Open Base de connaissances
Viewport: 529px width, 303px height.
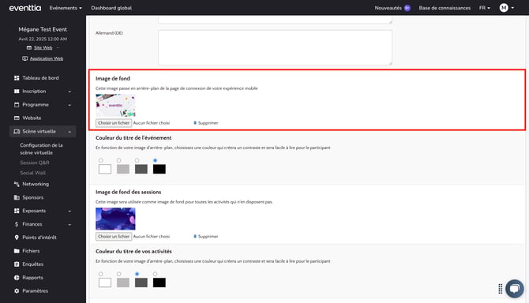pos(445,8)
